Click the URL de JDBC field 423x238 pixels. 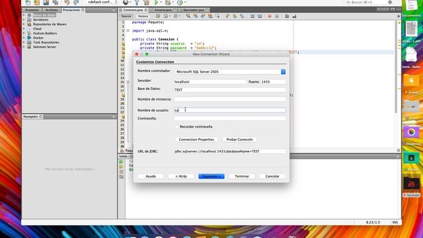click(230, 151)
